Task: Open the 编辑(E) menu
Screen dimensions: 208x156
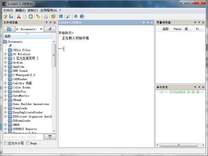Action: pos(20,10)
